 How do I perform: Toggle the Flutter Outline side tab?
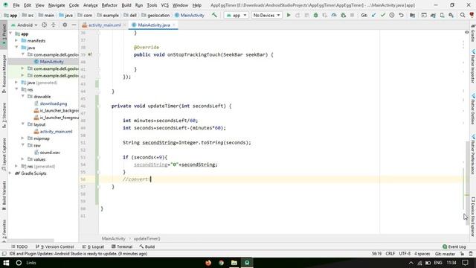pos(473,109)
